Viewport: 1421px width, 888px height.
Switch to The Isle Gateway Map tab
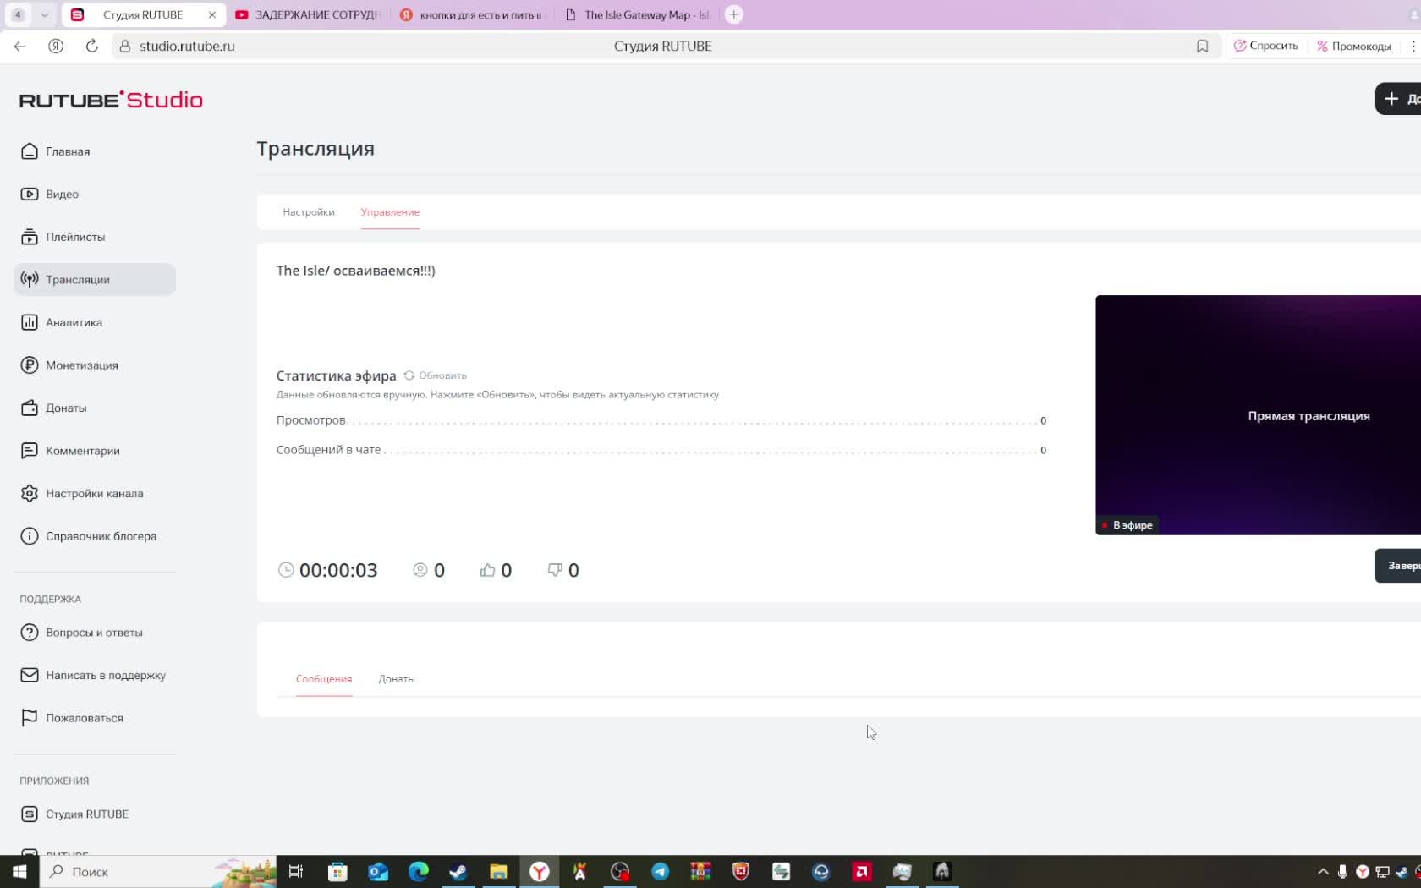click(639, 14)
